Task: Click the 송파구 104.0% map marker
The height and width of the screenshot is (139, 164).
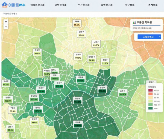Action: 122,93
